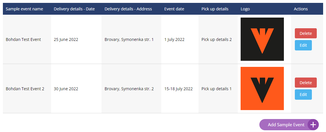
Task: Click the Actions column header
Action: 301,9
